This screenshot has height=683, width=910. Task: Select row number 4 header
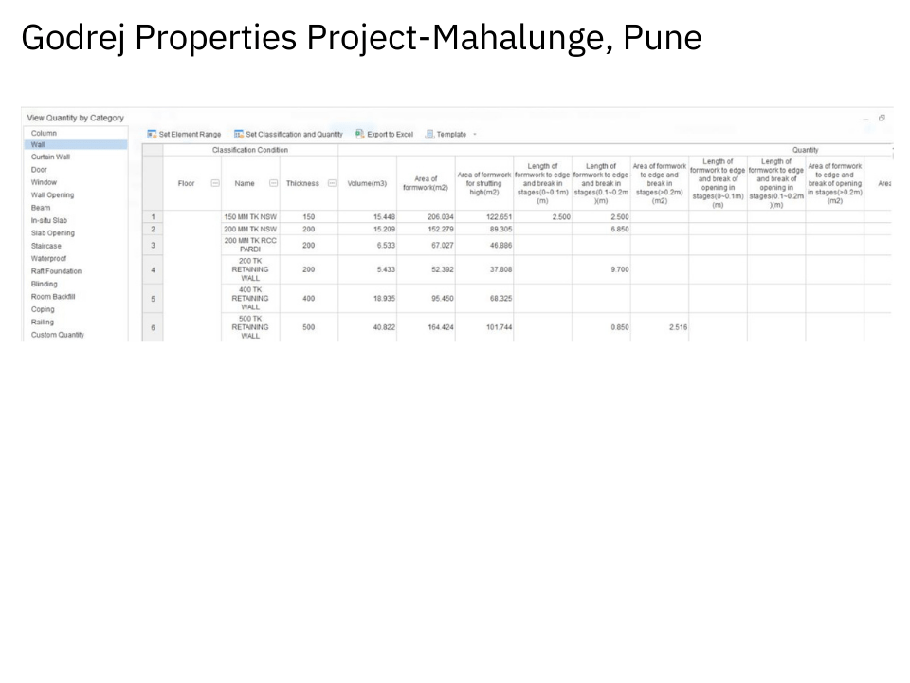point(153,270)
